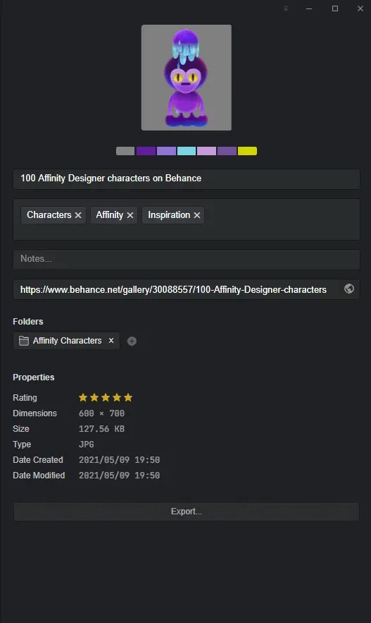Remove Affinity Characters folder assignment
The width and height of the screenshot is (371, 623).
tap(111, 341)
